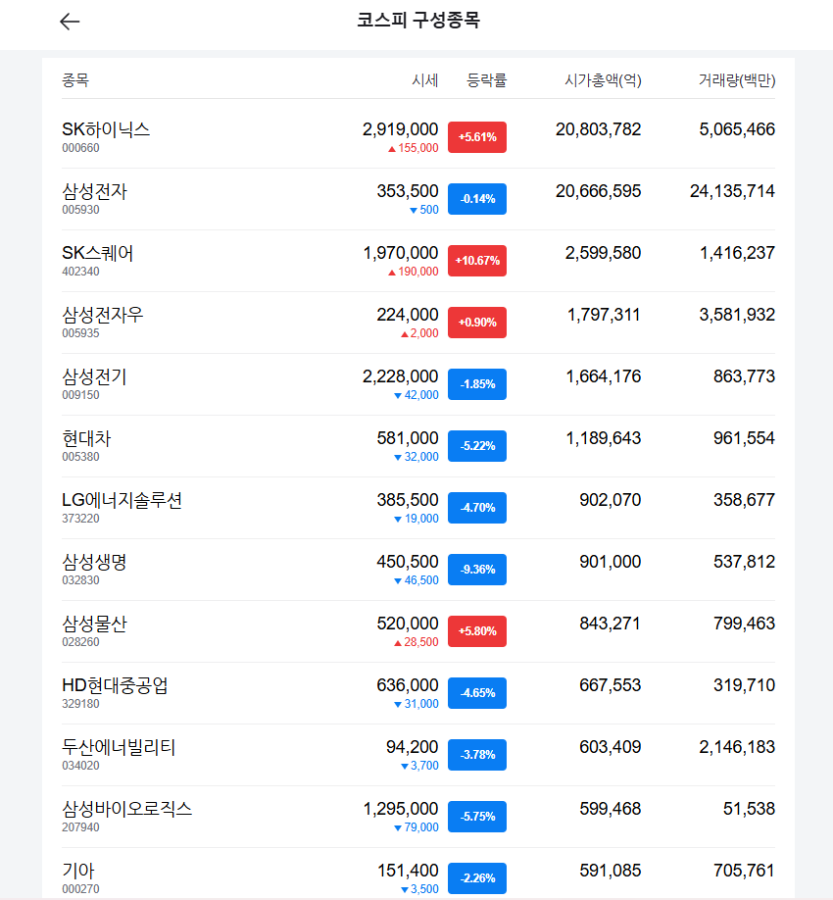Click the red up-triangle beside 190,000
Image resolution: width=833 pixels, height=900 pixels.
(392, 273)
